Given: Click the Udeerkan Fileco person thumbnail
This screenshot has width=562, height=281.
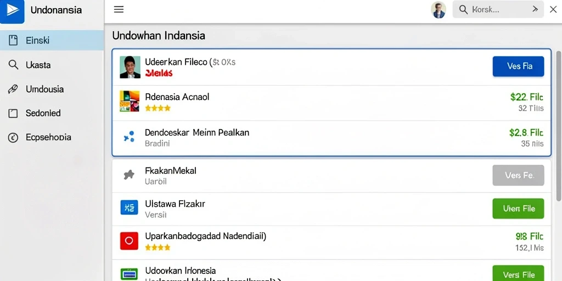Looking at the screenshot, I should coord(130,67).
